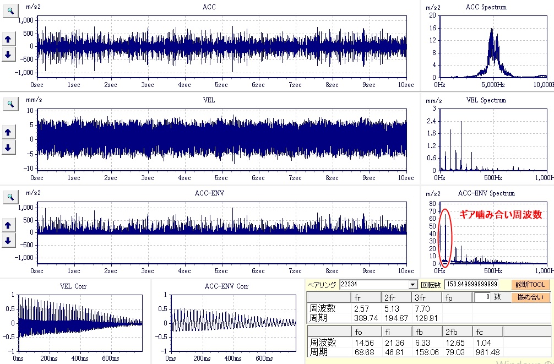Screen dimensions: 554x364
Task: Select the fb period value 158.06
Action: (x=427, y=352)
